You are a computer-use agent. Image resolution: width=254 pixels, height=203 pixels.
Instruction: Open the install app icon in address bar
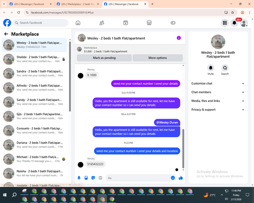(226, 13)
